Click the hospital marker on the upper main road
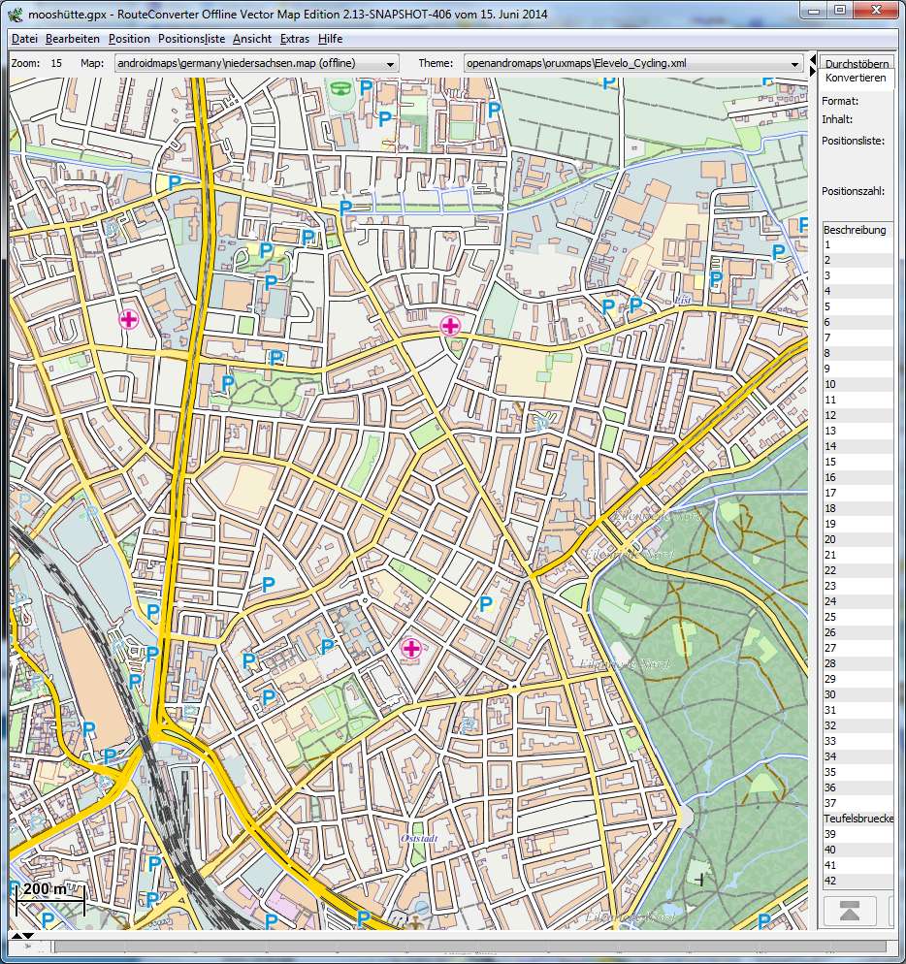The height and width of the screenshot is (964, 906). click(x=450, y=325)
